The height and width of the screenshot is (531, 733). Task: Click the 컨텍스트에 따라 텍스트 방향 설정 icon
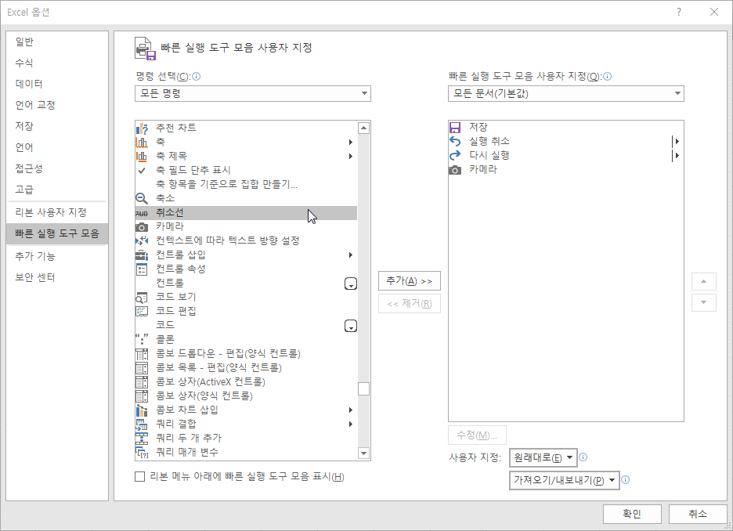142,240
